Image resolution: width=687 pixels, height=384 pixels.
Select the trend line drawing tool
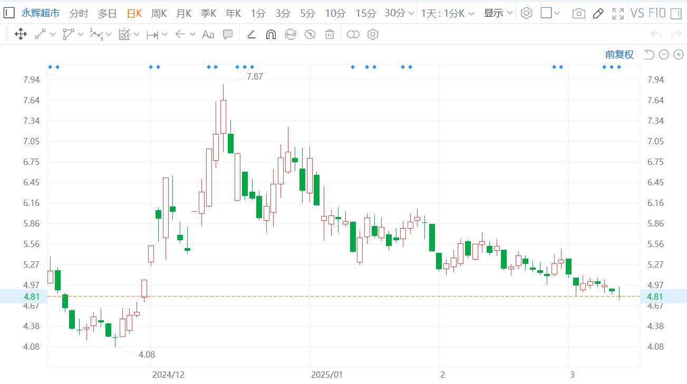(x=40, y=35)
